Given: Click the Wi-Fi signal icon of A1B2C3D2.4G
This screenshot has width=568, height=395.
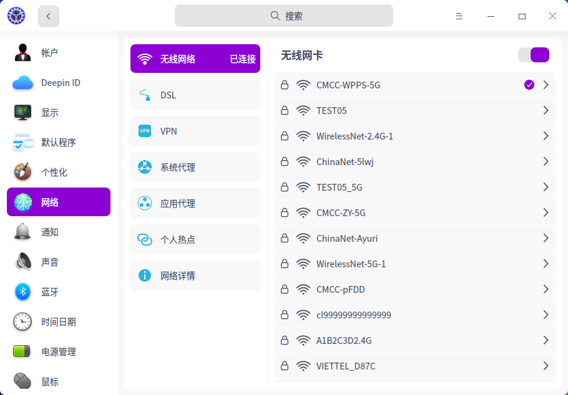Looking at the screenshot, I should point(303,340).
